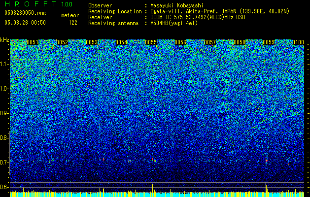Click the Receiver field label

click(x=100, y=17)
